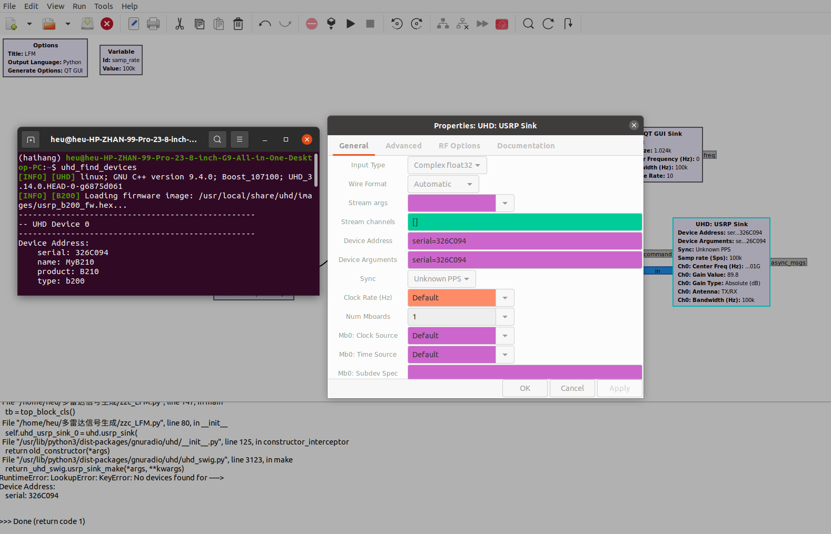Undo the last action in the toolbar
The height and width of the screenshot is (534, 831).
[265, 24]
